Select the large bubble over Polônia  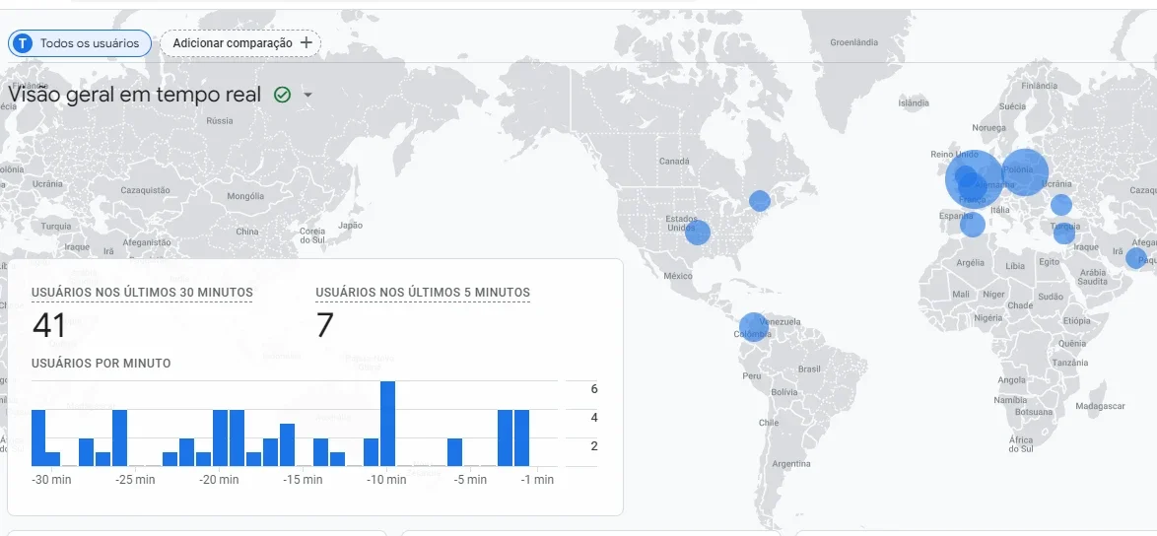coord(1025,171)
